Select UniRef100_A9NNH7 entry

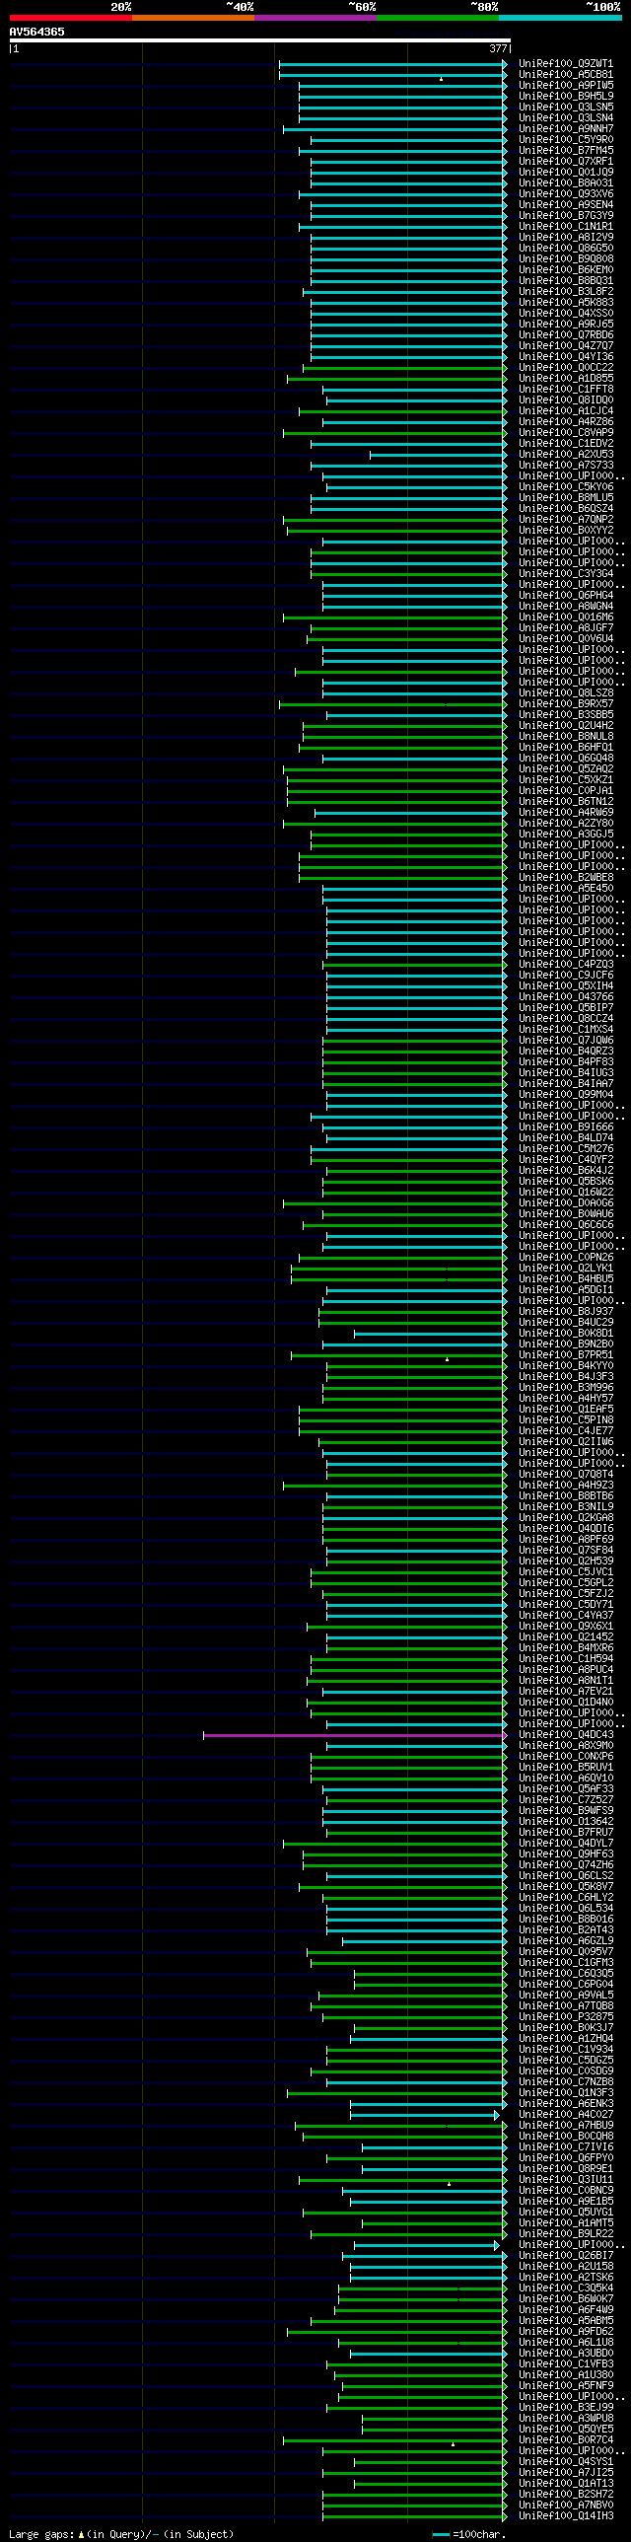(x=566, y=129)
